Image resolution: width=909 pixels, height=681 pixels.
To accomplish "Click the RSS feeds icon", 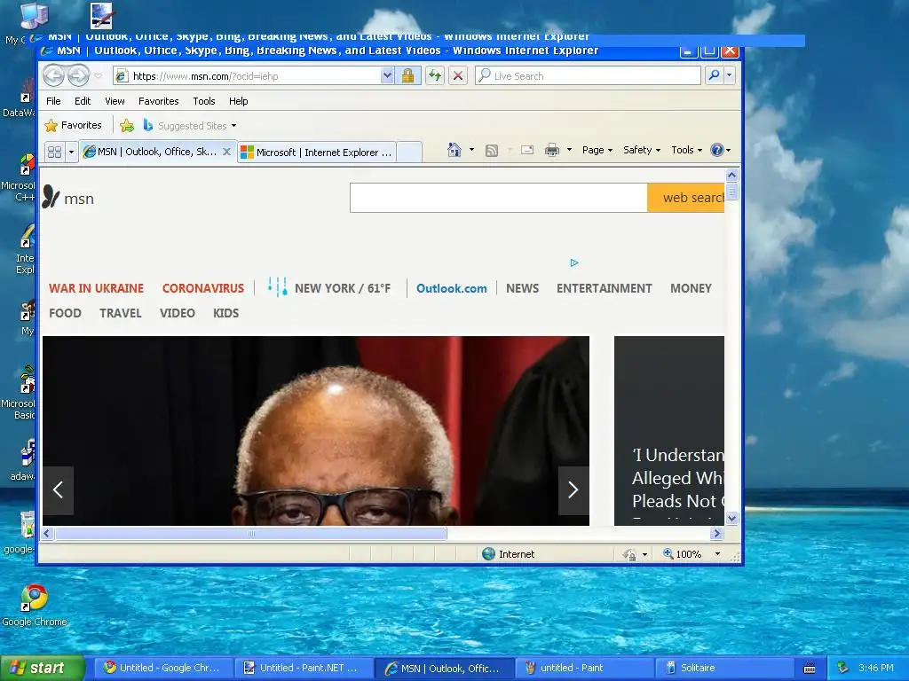I will click(492, 151).
